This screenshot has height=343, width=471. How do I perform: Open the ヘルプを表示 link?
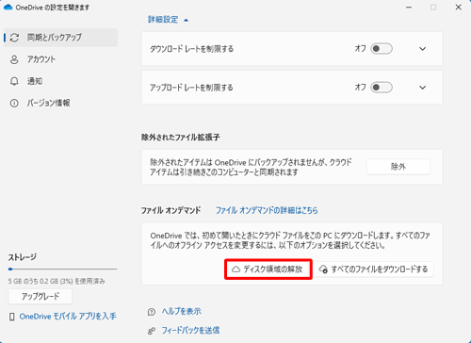[x=182, y=311]
